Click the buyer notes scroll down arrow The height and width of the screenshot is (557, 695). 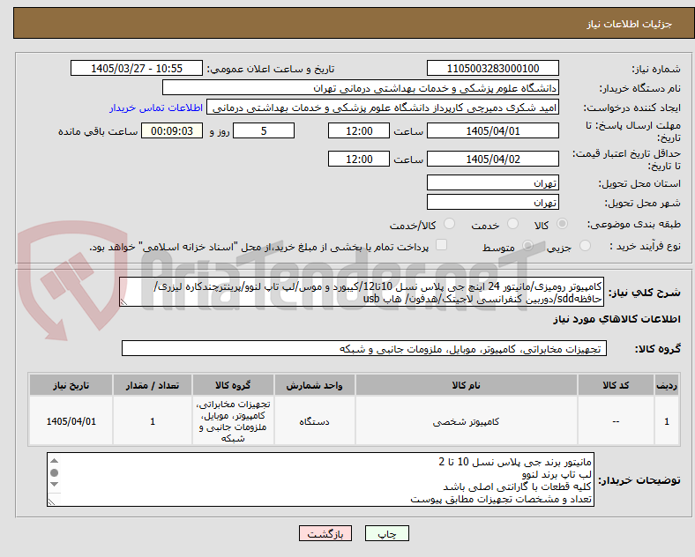pyautogui.click(x=54, y=484)
